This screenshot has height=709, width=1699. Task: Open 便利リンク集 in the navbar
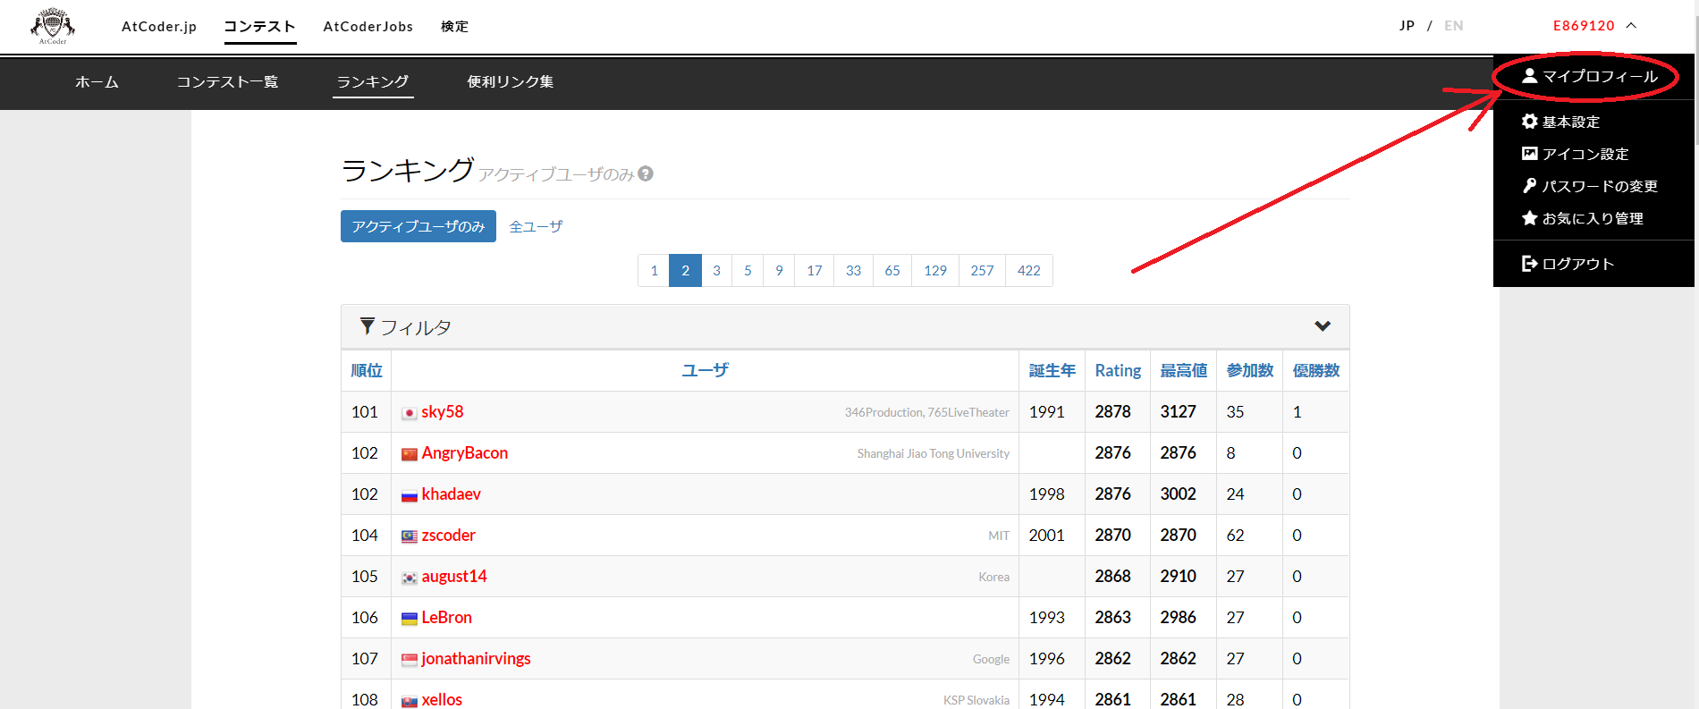click(x=510, y=81)
